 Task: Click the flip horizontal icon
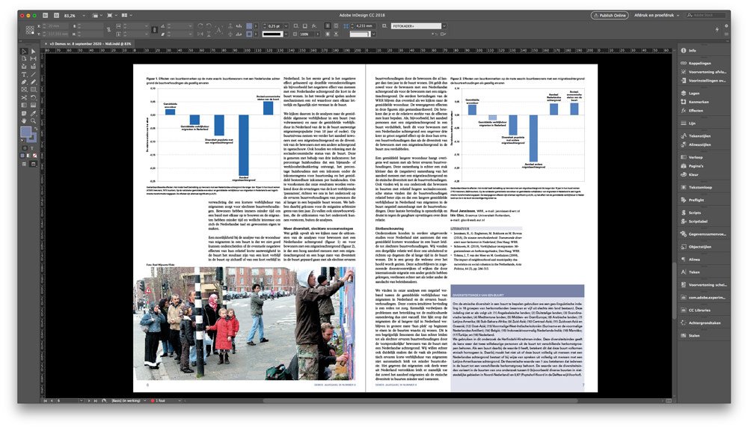coord(200,34)
